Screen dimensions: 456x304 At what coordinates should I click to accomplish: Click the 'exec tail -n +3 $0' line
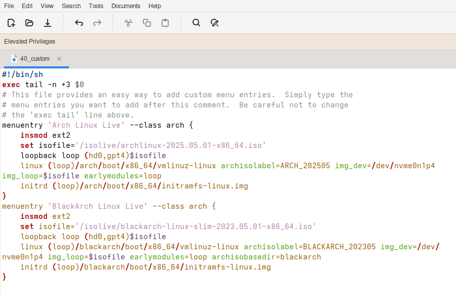(x=43, y=85)
